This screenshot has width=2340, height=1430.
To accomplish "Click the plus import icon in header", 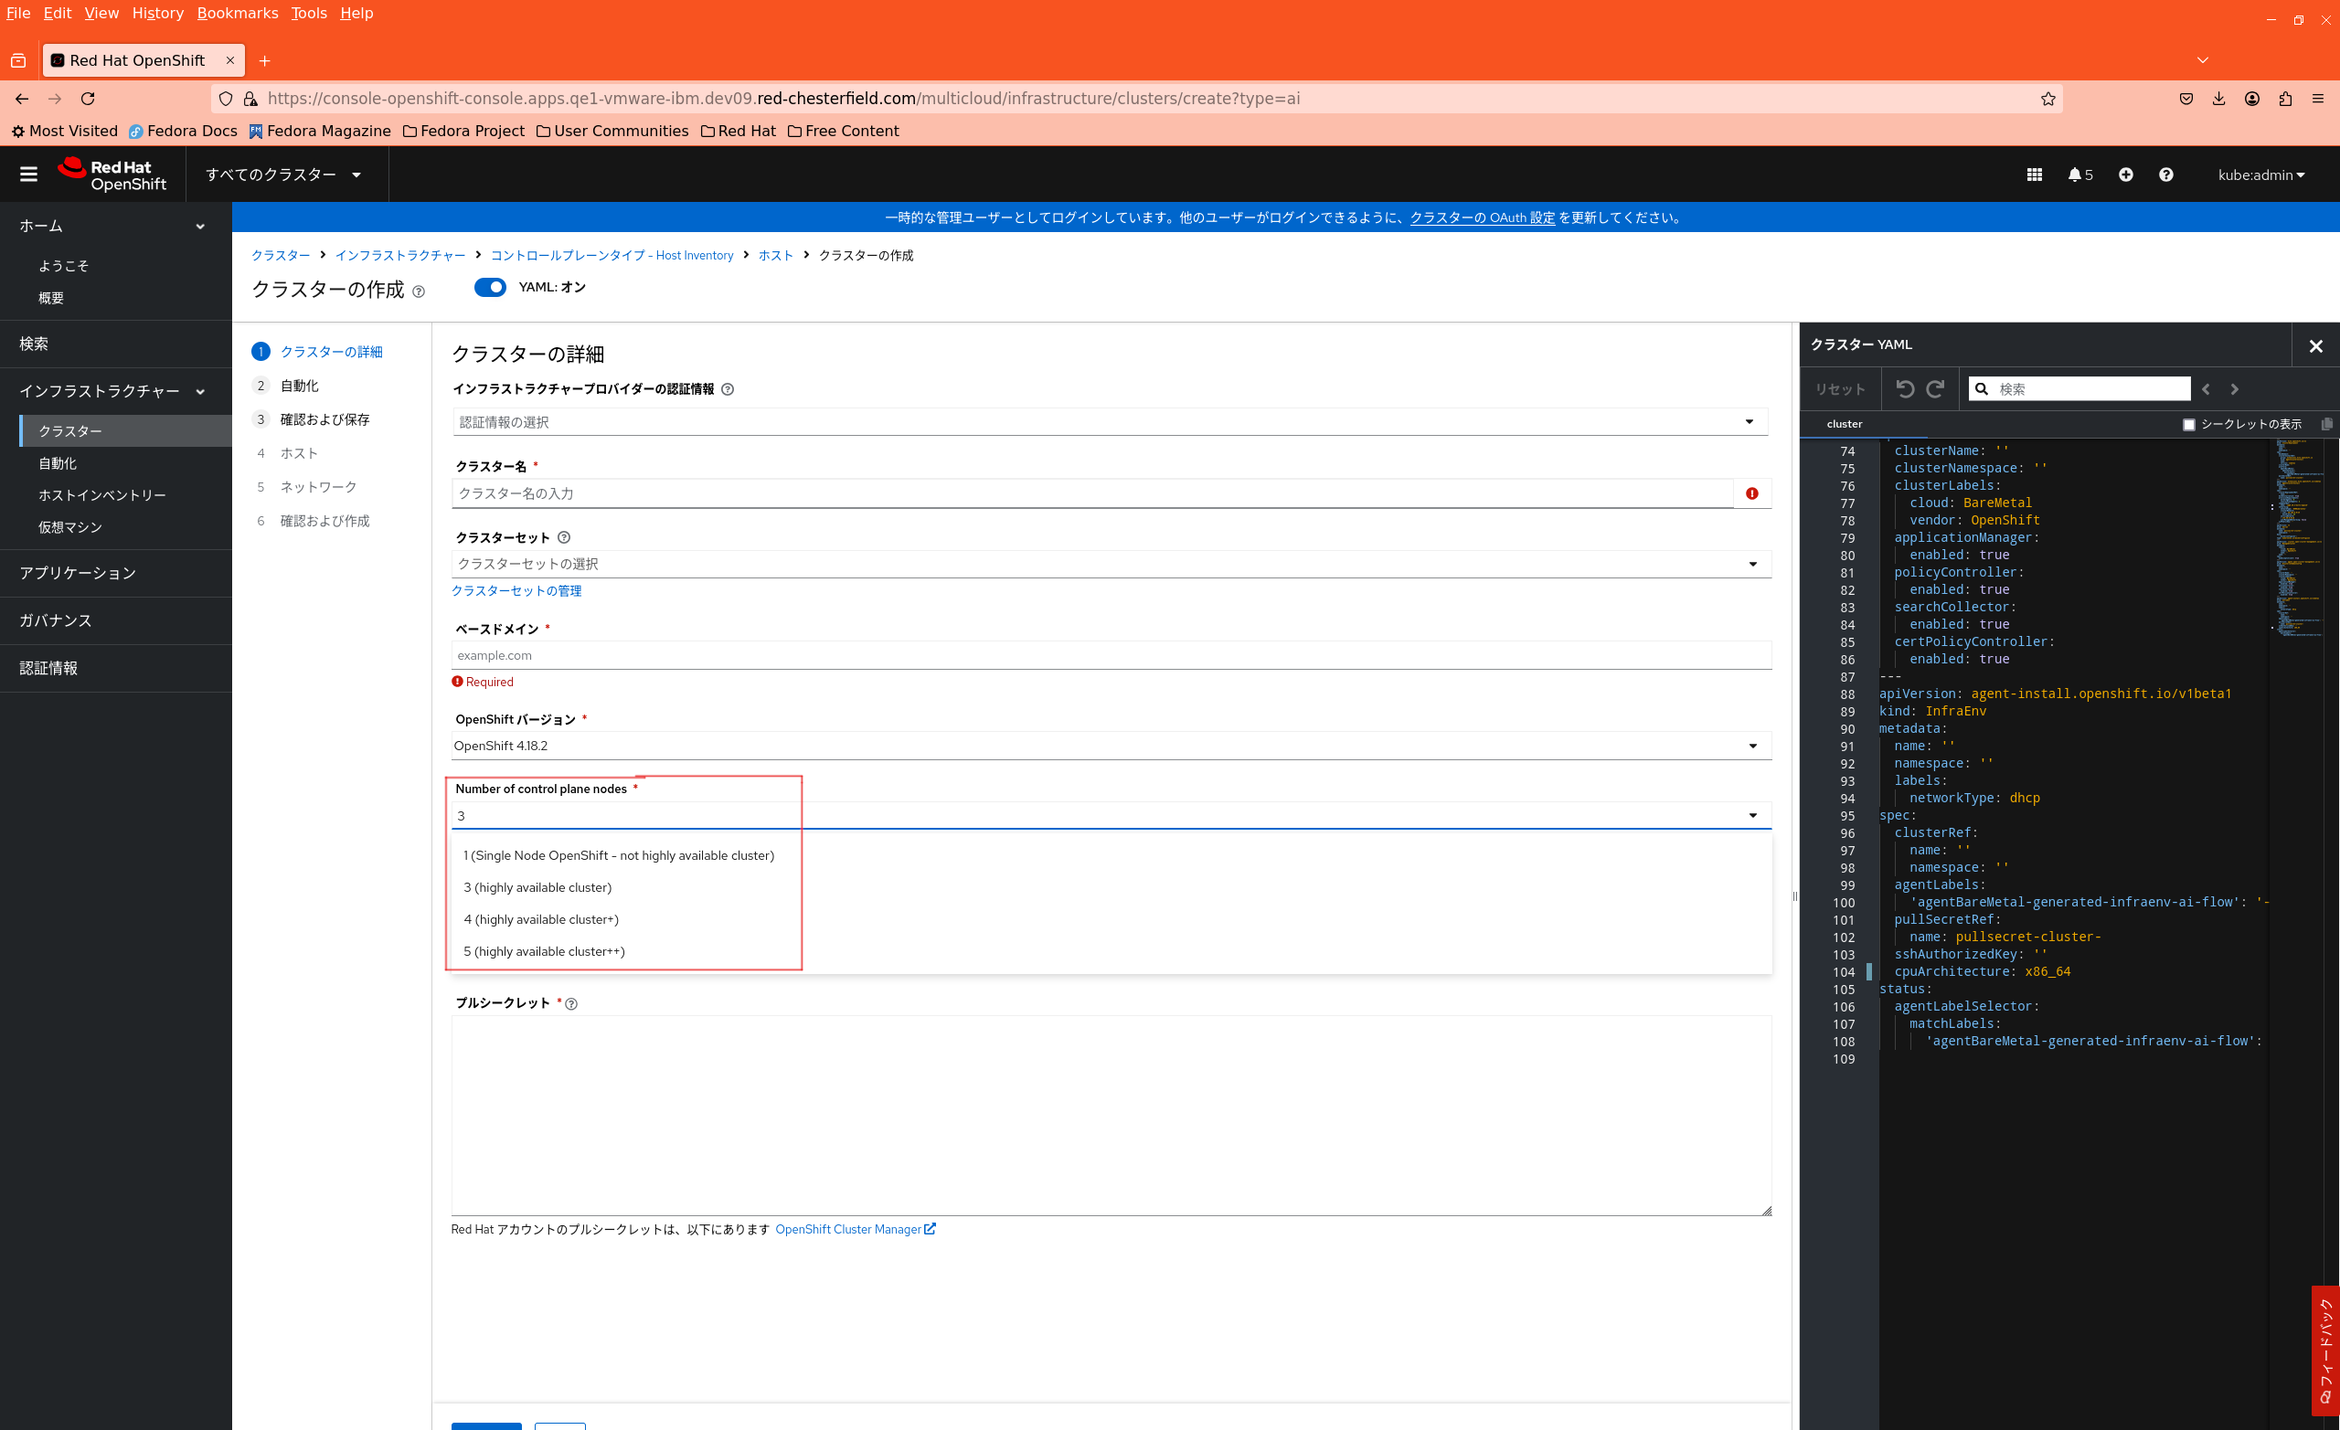I will (2125, 175).
